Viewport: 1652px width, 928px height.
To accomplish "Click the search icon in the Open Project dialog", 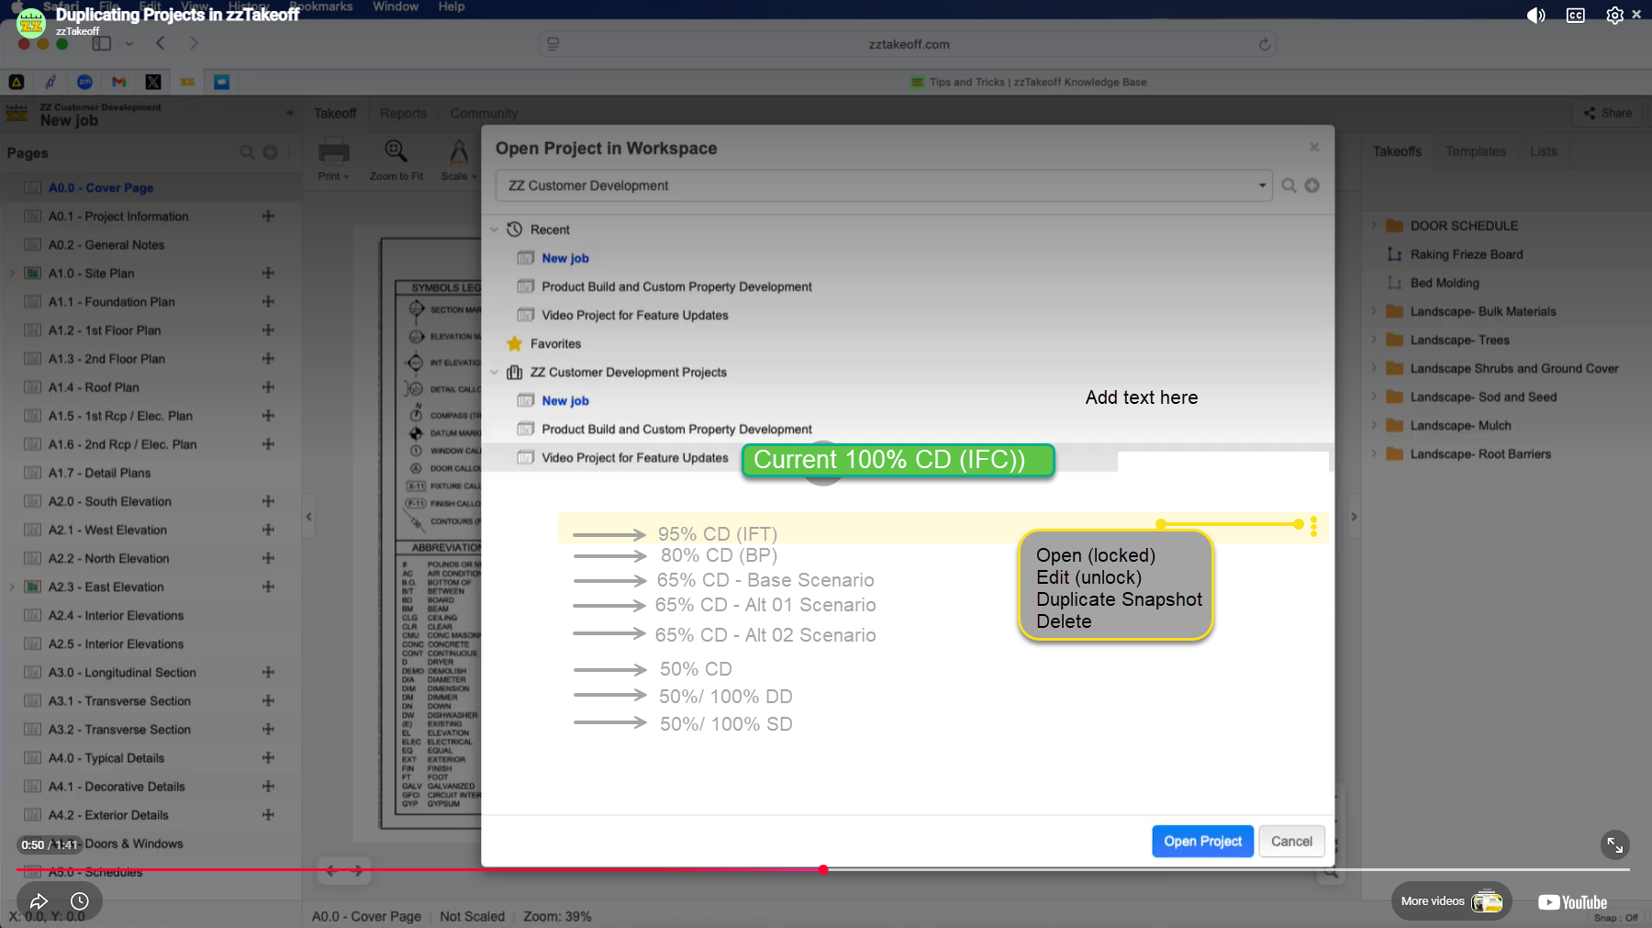I will [x=1289, y=185].
